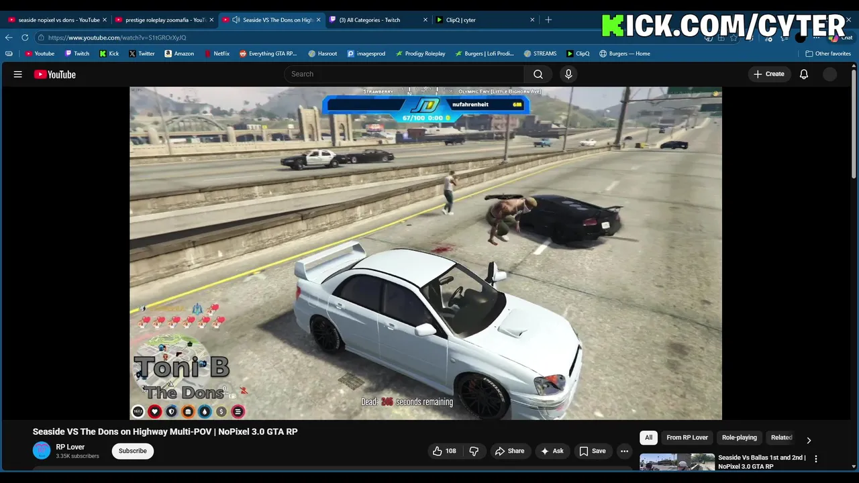The width and height of the screenshot is (859, 483).
Task: Close the ClipQ cyter tab
Action: pos(532,20)
